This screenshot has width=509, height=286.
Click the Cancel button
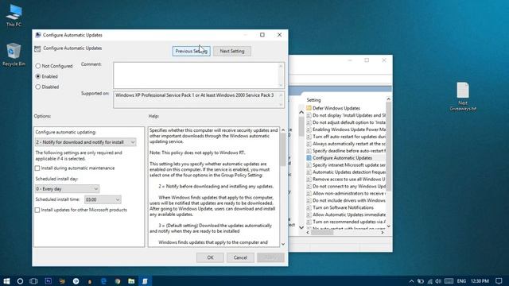[x=240, y=257]
